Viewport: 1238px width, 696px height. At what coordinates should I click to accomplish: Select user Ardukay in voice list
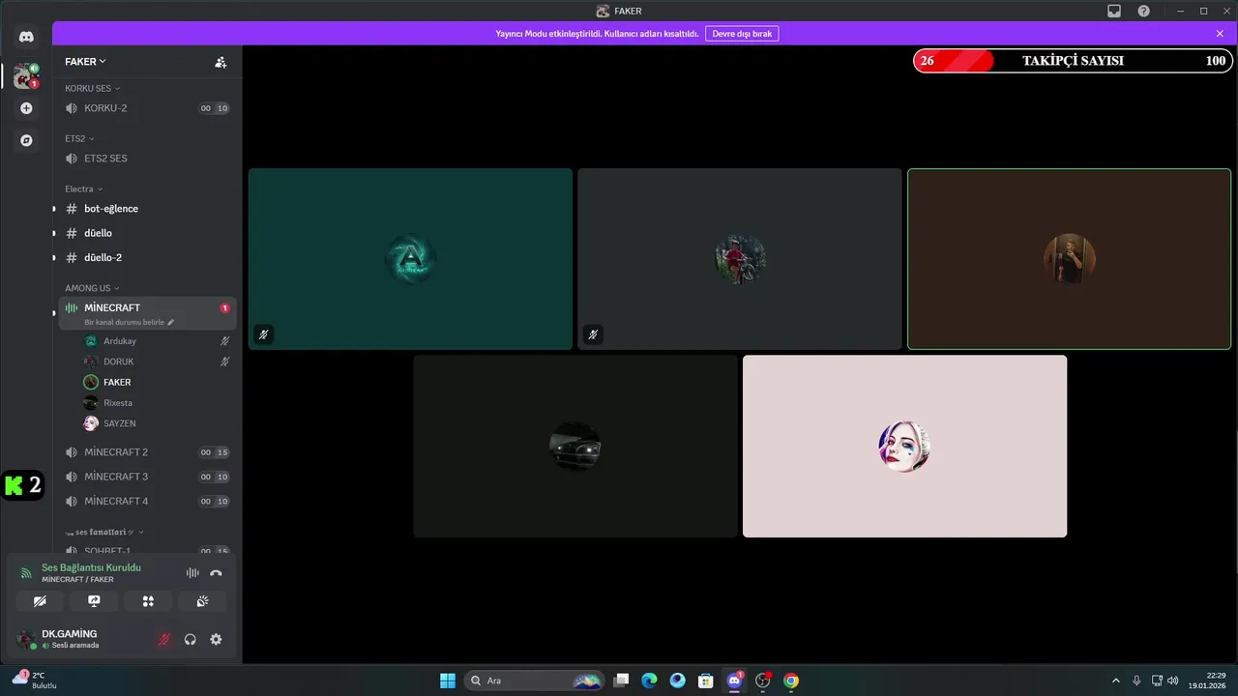(157, 341)
